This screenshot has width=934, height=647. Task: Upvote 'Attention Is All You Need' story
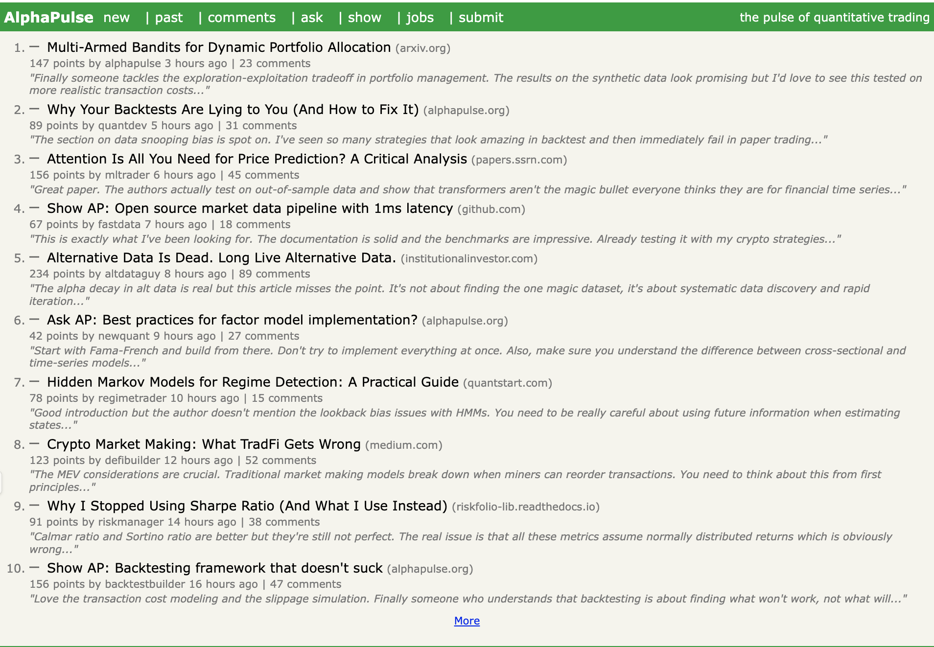click(x=34, y=159)
